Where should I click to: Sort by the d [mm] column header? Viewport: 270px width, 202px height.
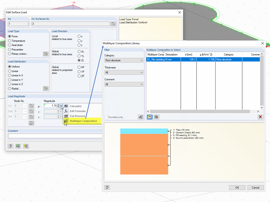tap(189, 55)
